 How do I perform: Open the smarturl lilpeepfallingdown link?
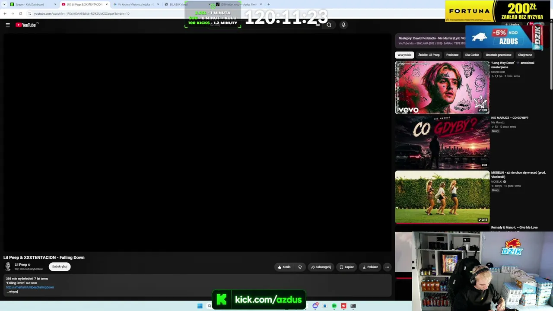point(30,287)
